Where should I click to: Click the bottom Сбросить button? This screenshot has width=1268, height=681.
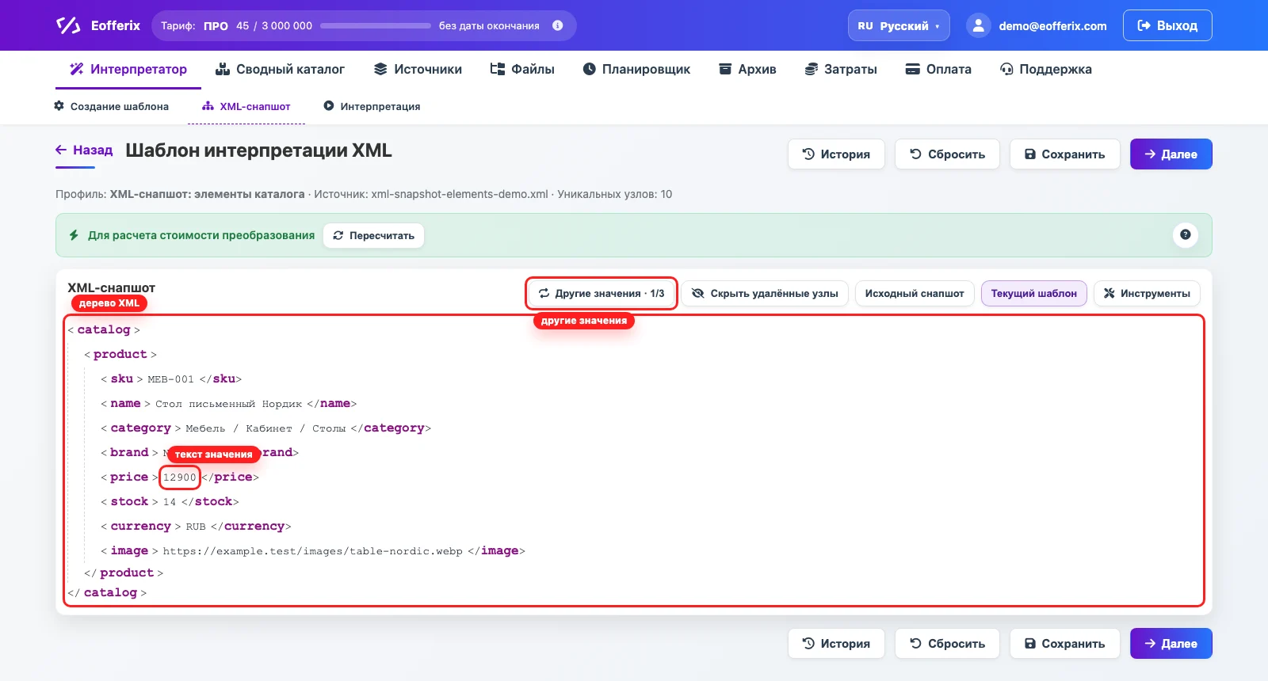pos(947,644)
